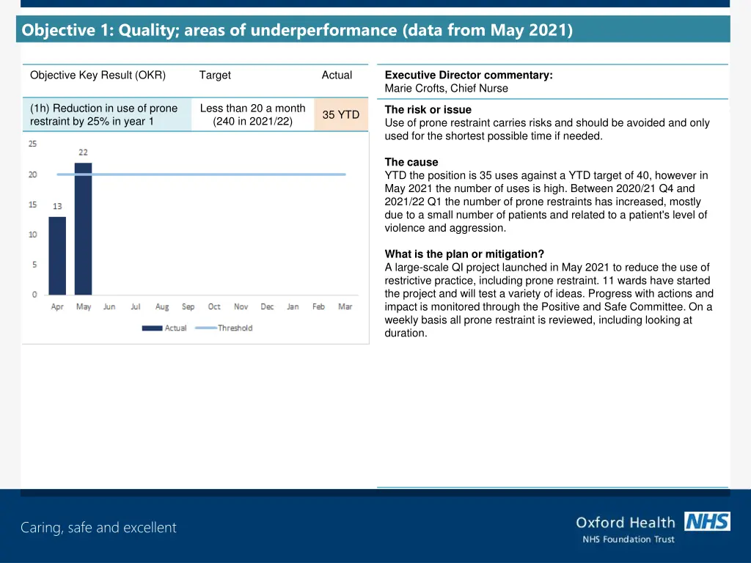751x563 pixels.
Task: Select the highlighted prone restraint OKR cell
Action: [107, 114]
